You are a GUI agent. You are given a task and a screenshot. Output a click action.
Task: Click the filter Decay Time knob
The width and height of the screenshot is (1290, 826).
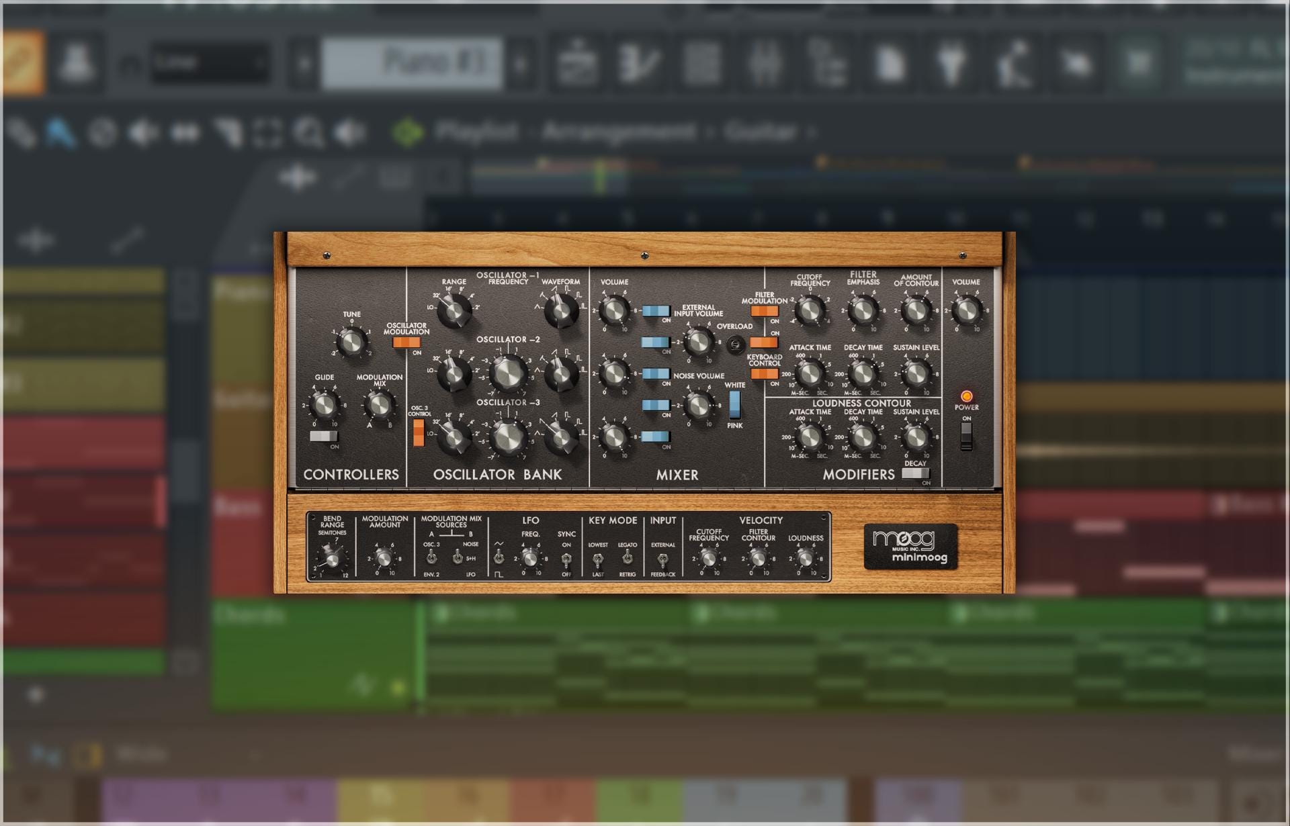[x=863, y=373]
